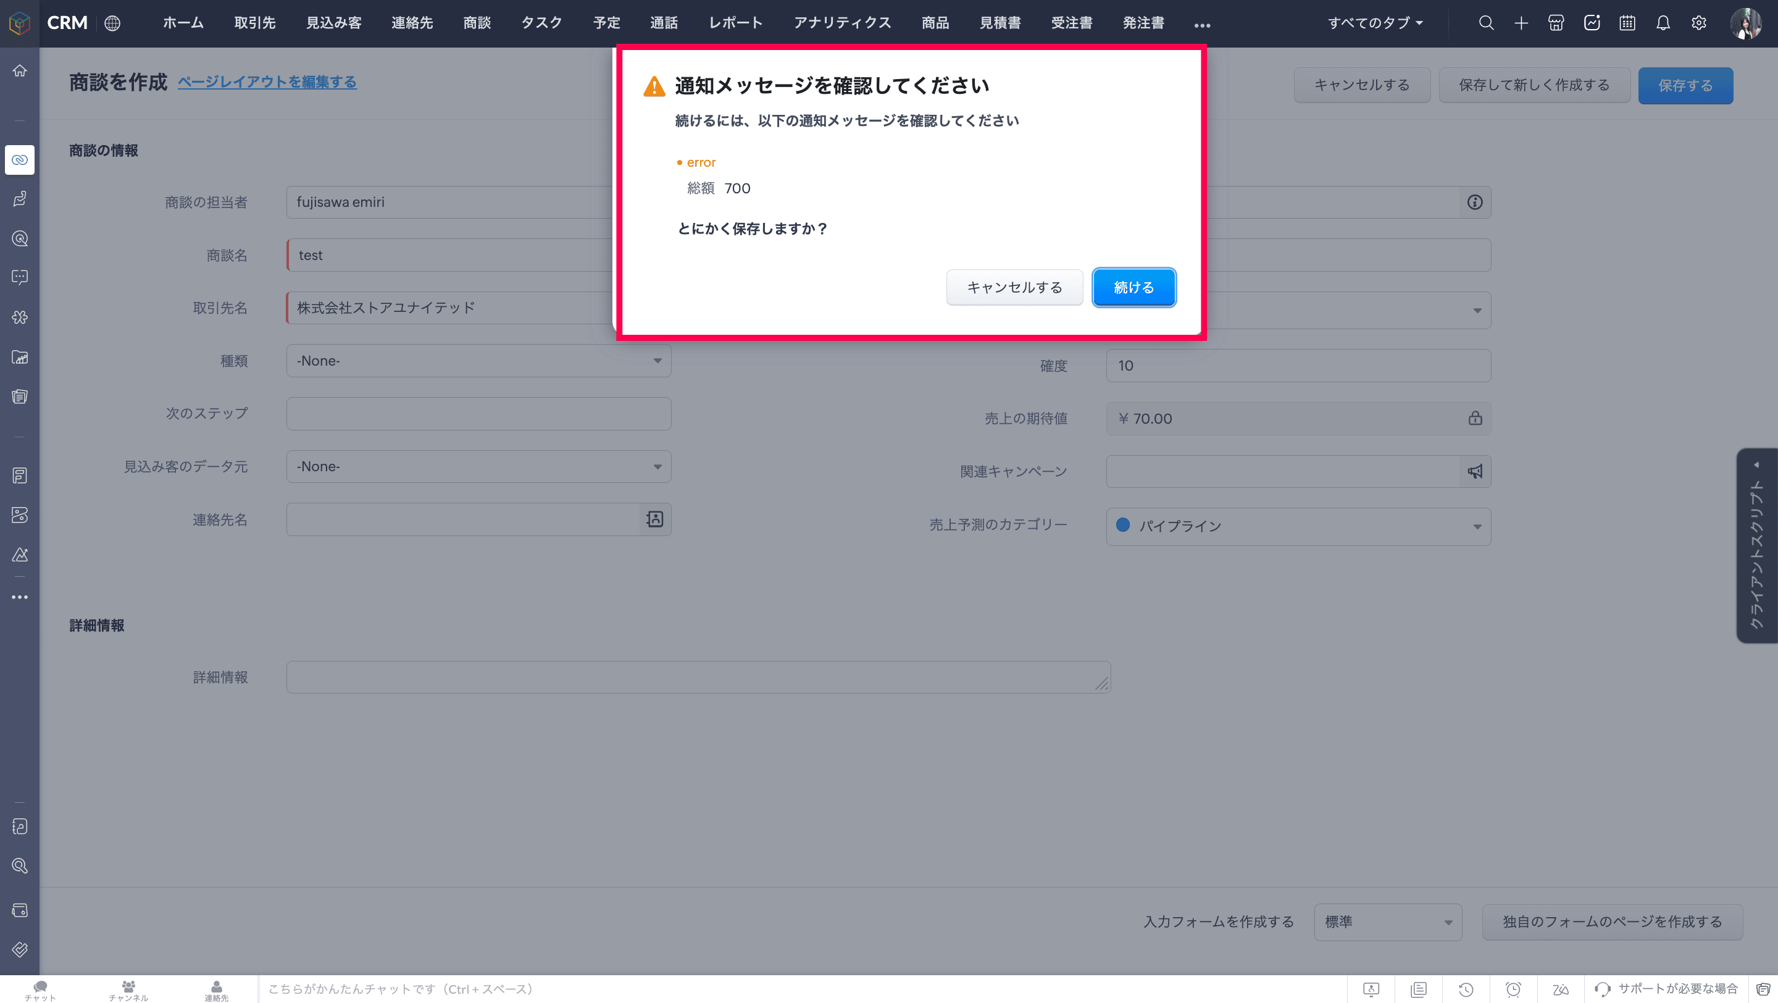Expand the 種類 dropdown

point(478,361)
